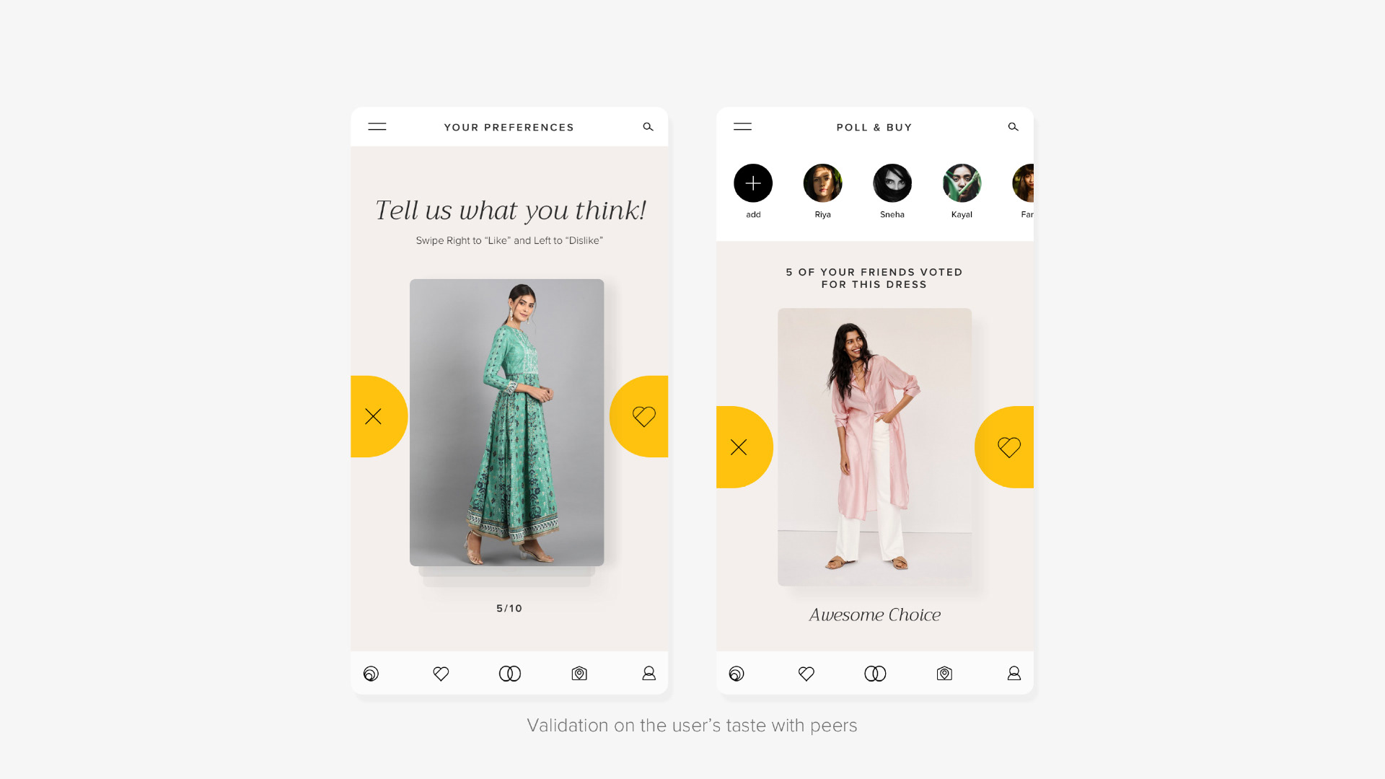Click search icon on Your Preferences screen
Viewport: 1385px width, 779px height.
point(648,127)
